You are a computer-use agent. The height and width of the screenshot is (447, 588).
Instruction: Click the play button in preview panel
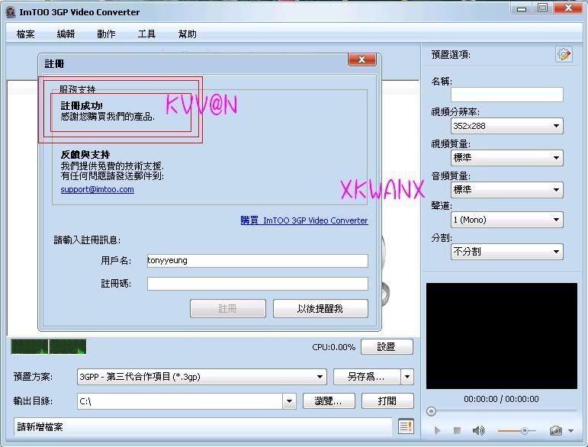(x=437, y=430)
